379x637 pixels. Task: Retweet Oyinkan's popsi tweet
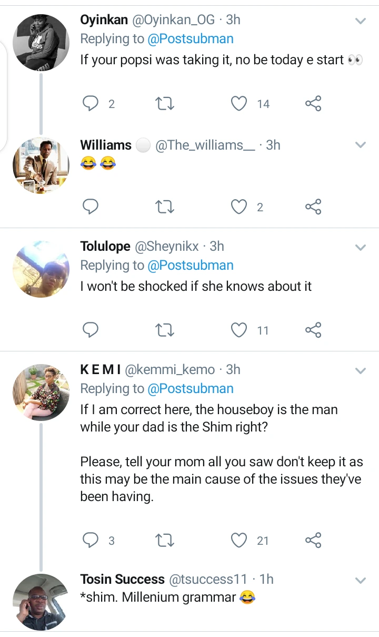(165, 104)
